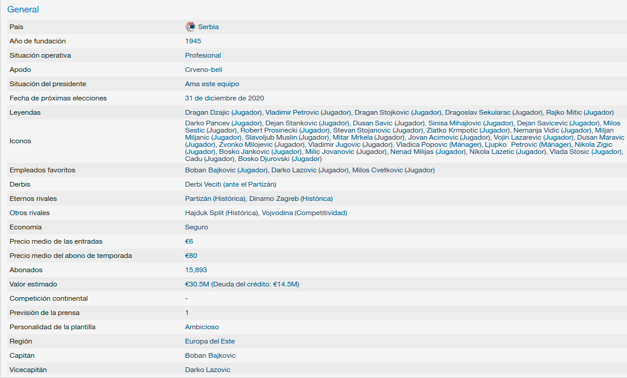Viewport: 627px width, 378px height.
Task: Click Rajko Mitic (Jugador) link
Action: click(x=580, y=112)
